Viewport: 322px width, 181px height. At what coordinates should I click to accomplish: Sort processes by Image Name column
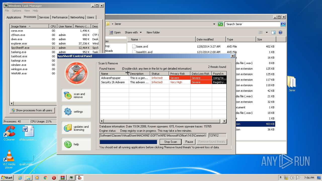click(x=29, y=26)
